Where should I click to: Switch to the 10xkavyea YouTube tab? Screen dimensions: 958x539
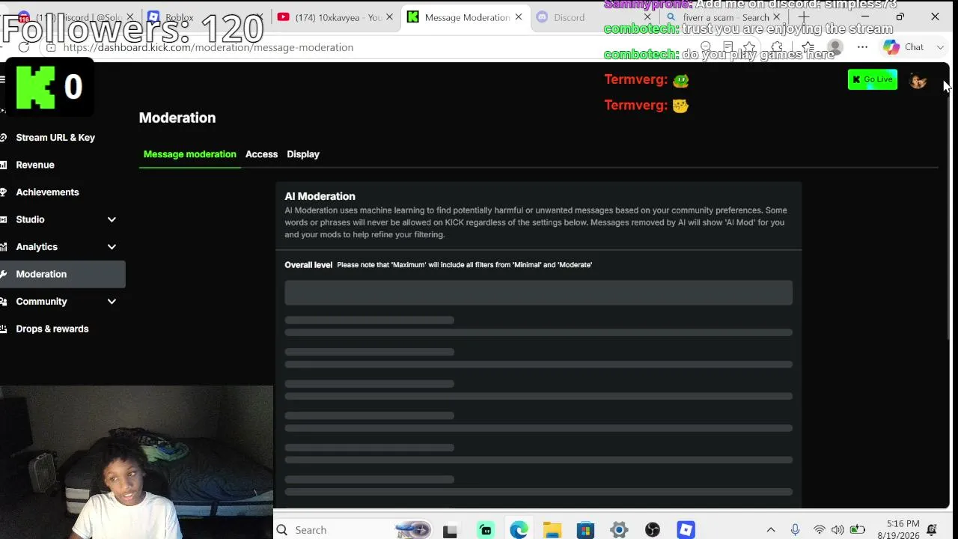pos(335,17)
